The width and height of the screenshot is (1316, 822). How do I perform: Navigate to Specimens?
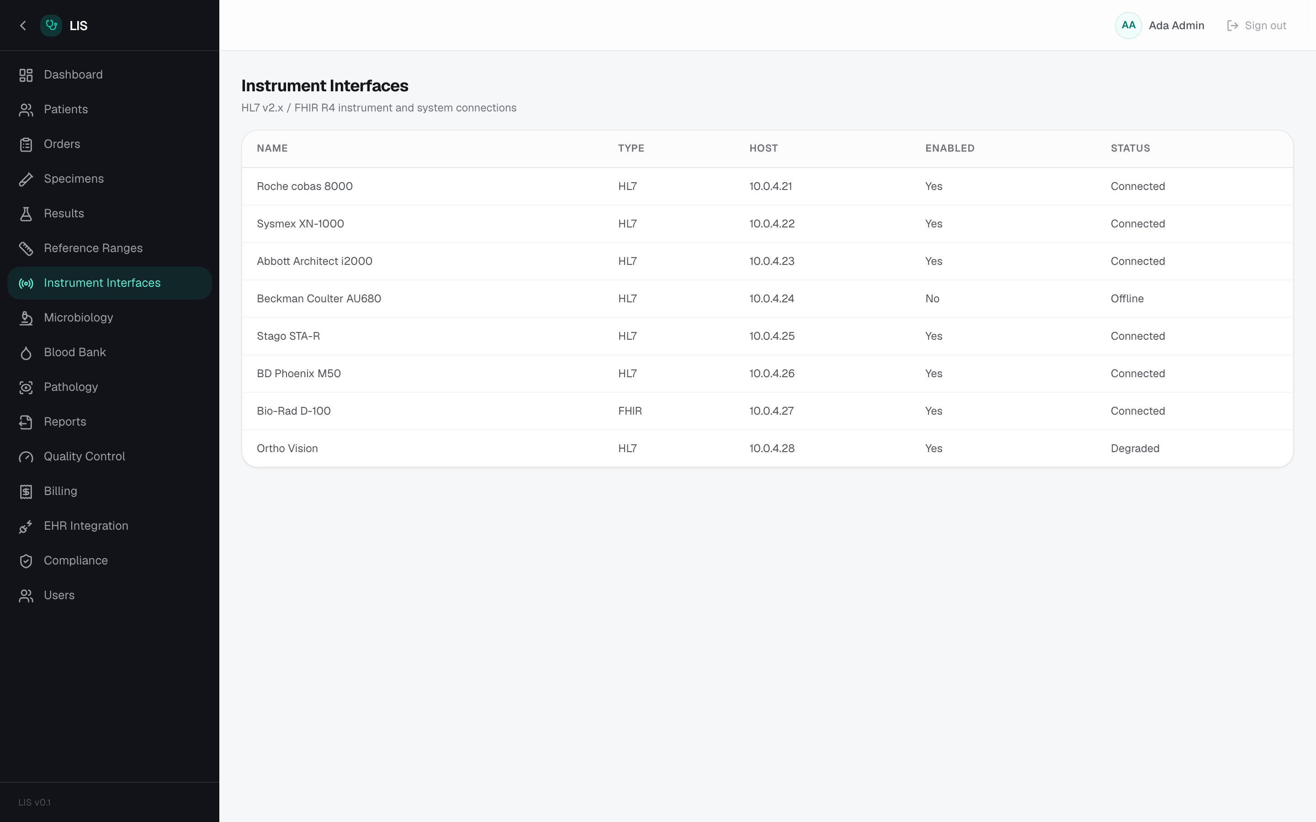pyautogui.click(x=109, y=179)
